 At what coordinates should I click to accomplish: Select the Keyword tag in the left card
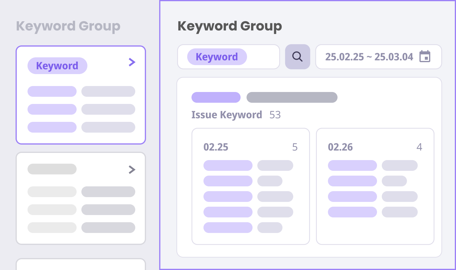coord(57,66)
